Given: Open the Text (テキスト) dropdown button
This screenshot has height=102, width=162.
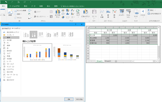Looking at the screenshot, I should point(143,13).
